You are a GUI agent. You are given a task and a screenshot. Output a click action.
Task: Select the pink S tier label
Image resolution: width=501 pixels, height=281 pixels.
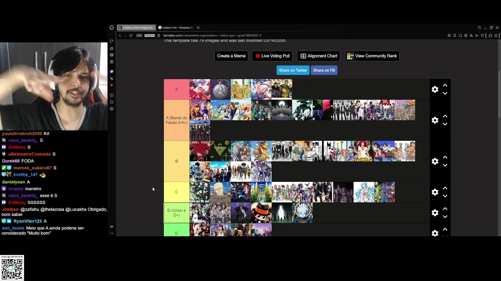[x=177, y=89]
